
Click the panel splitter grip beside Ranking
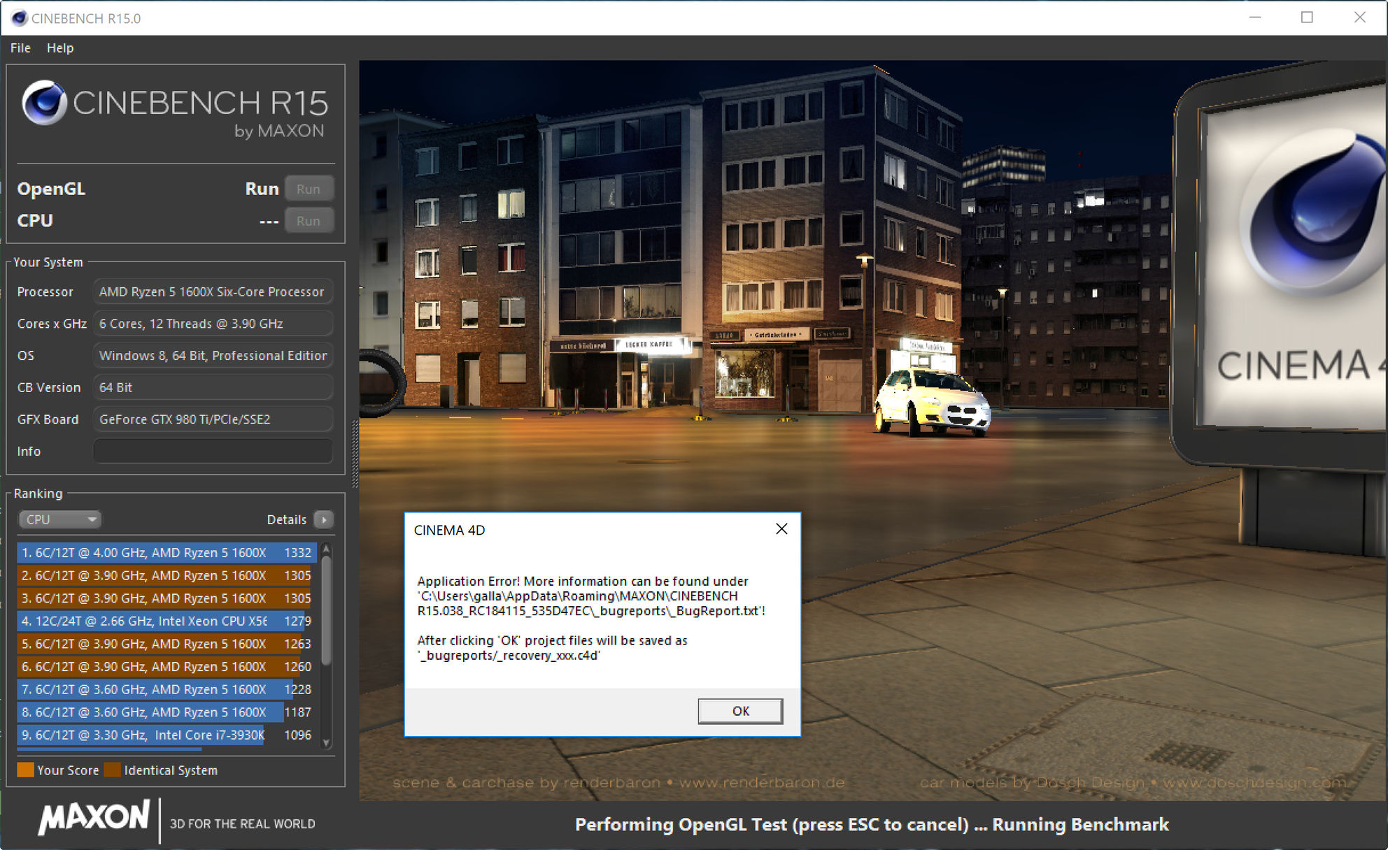(x=355, y=454)
